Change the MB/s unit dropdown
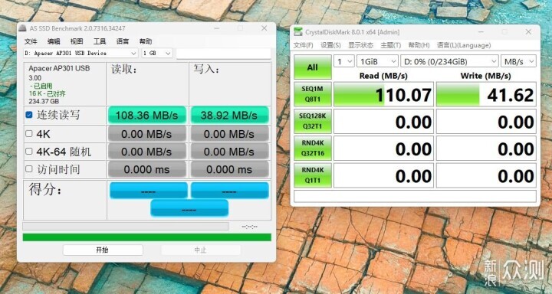The image size is (552, 294). (518, 61)
